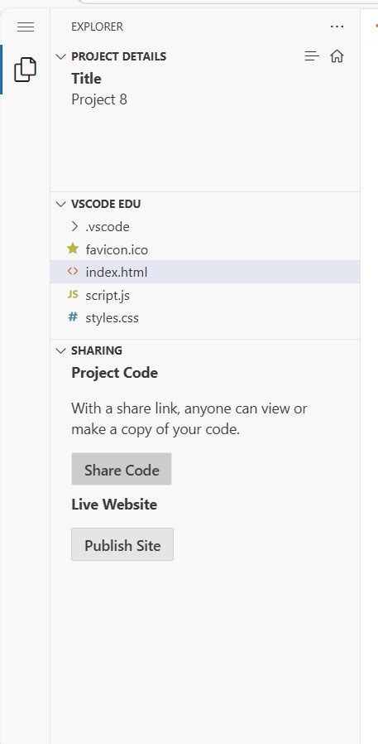Image resolution: width=378 pixels, height=744 pixels.
Task: Click the Share Code button
Action: click(122, 469)
